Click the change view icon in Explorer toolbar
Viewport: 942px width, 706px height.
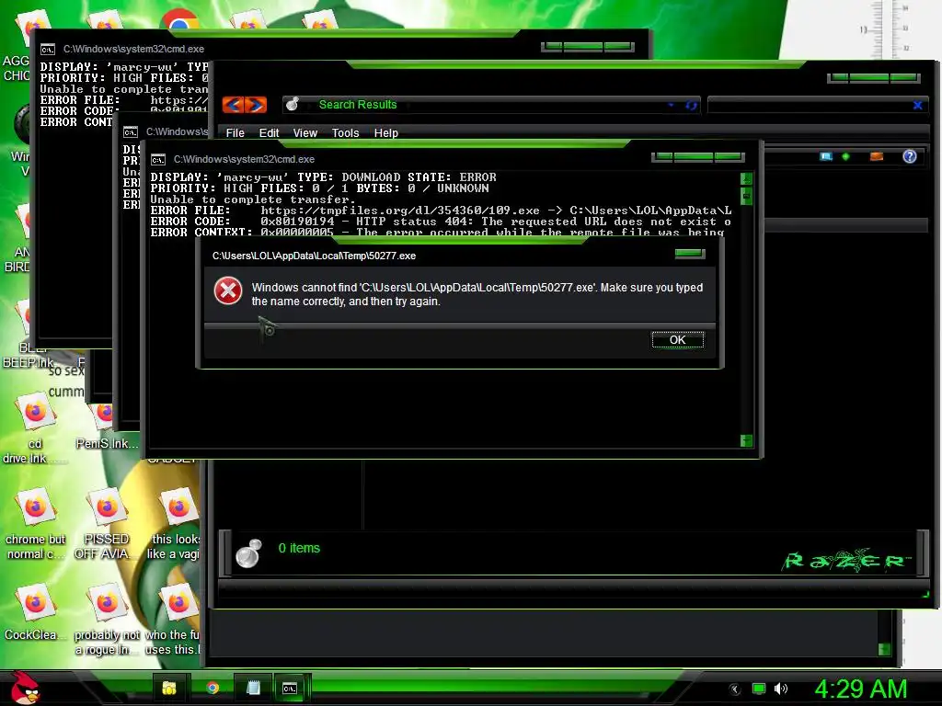pyautogui.click(x=826, y=156)
